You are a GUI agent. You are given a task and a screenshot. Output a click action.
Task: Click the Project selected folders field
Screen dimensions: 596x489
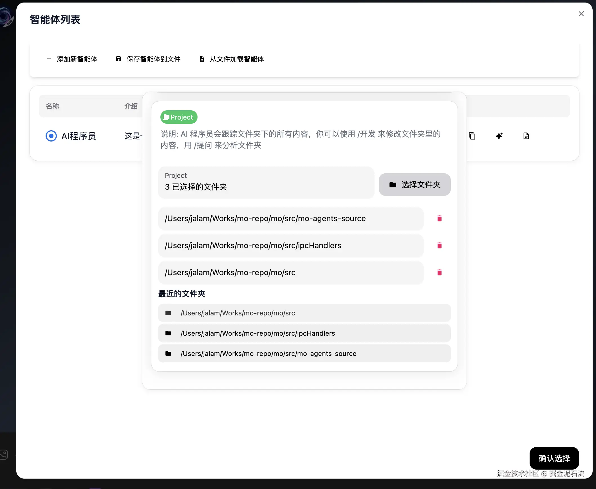pyautogui.click(x=266, y=182)
